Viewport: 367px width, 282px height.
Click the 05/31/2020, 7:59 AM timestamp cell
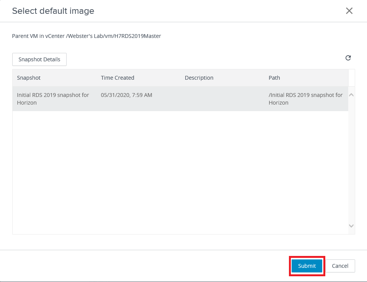[127, 95]
